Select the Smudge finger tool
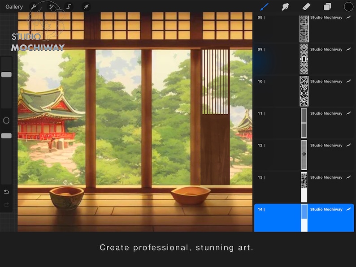356x267 pixels. coord(285,7)
